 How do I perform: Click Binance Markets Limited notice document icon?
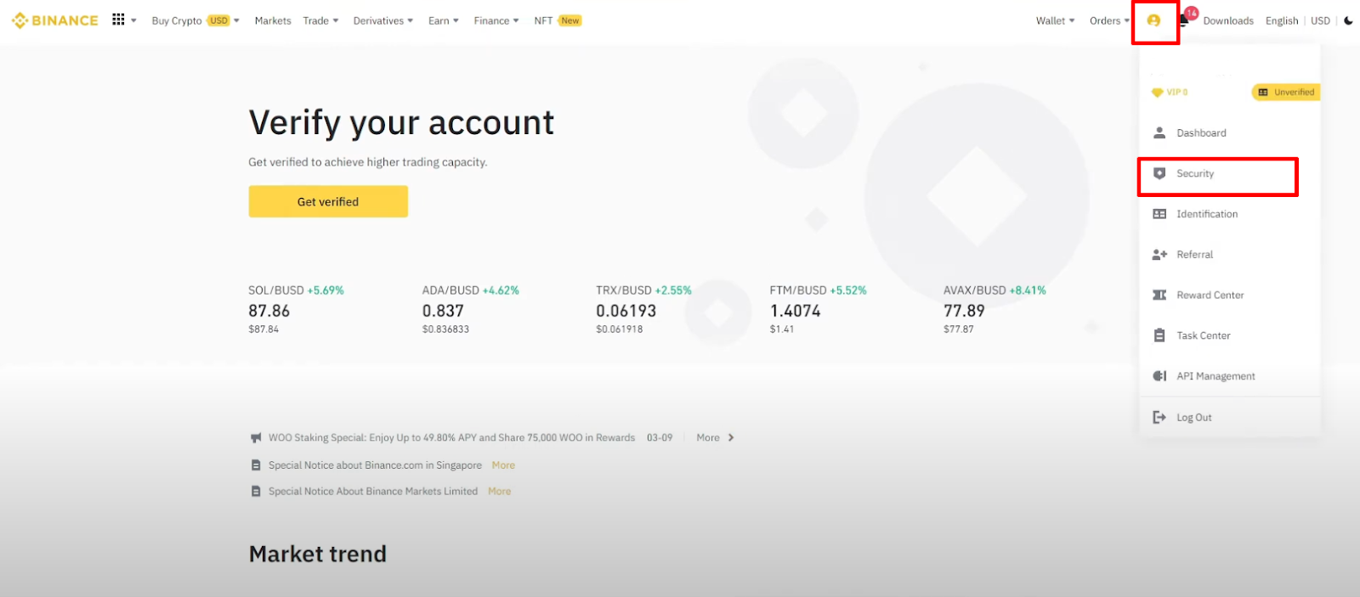coord(256,491)
